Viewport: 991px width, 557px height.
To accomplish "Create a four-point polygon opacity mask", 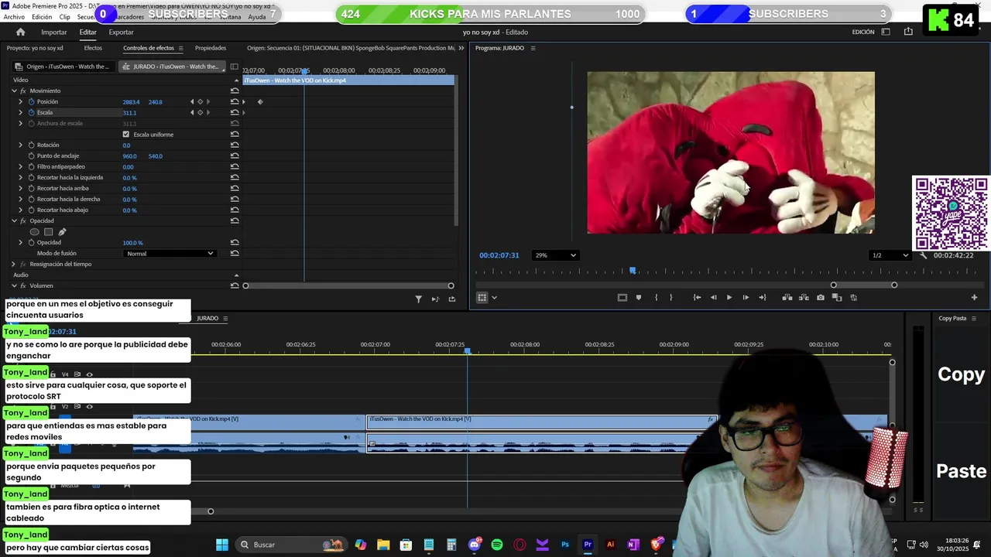I will (48, 231).
